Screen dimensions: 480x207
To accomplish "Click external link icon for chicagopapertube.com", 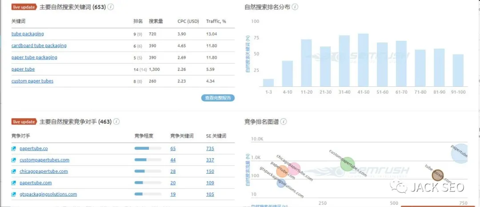I will [14, 172].
